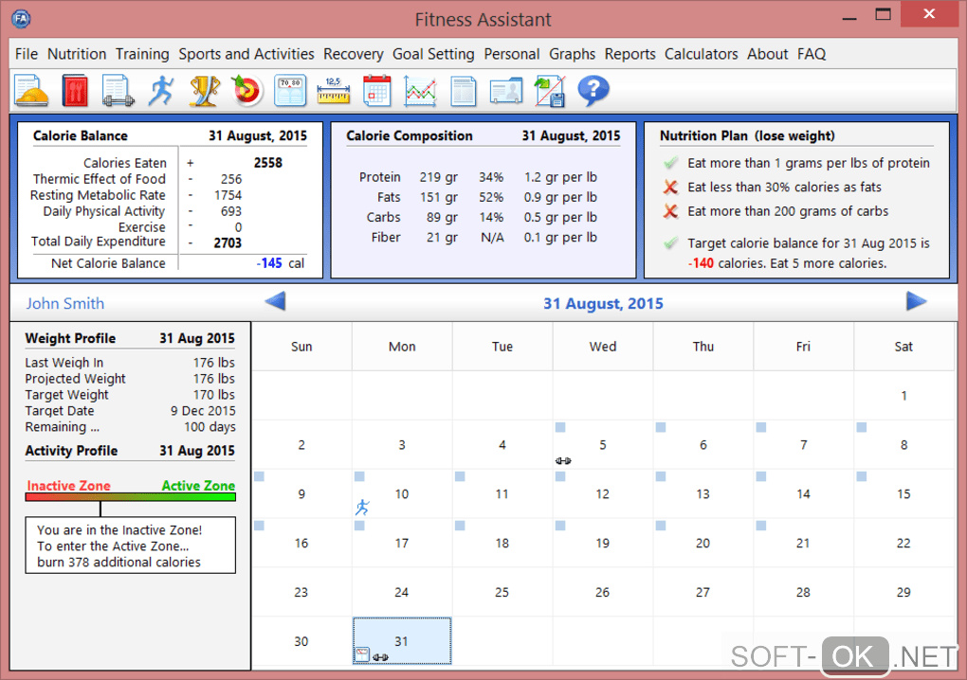The image size is (967, 680).
Task: Click the weight scale icon
Action: click(290, 91)
